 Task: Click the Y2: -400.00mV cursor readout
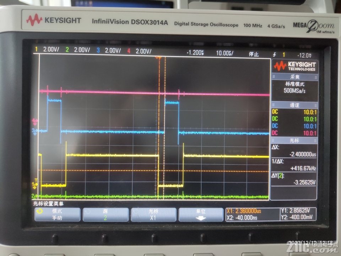(297, 217)
